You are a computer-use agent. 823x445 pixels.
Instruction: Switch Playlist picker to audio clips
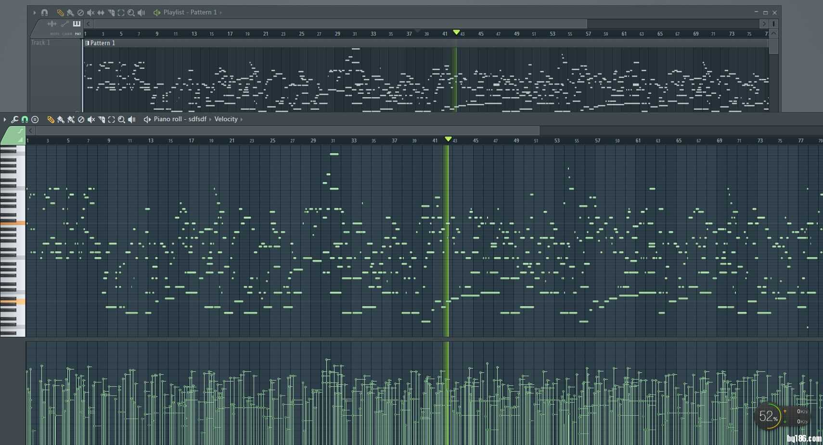coord(52,24)
